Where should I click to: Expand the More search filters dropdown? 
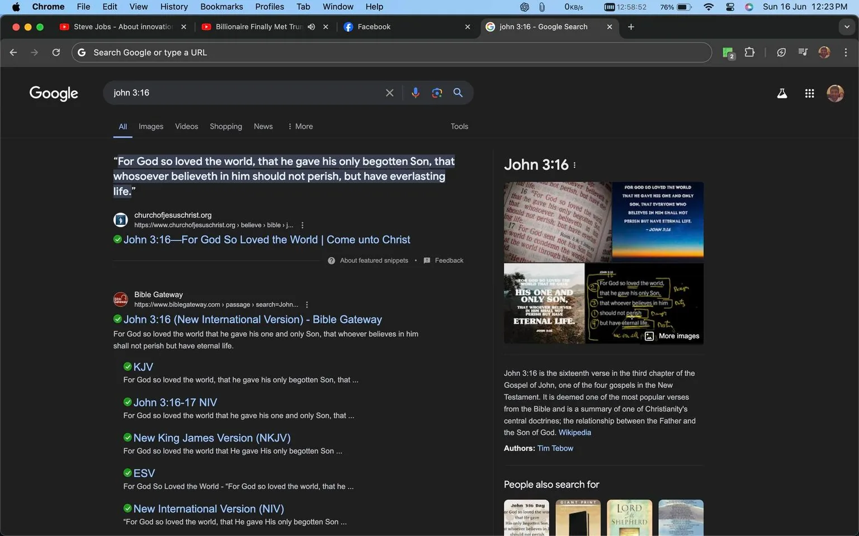tap(300, 126)
